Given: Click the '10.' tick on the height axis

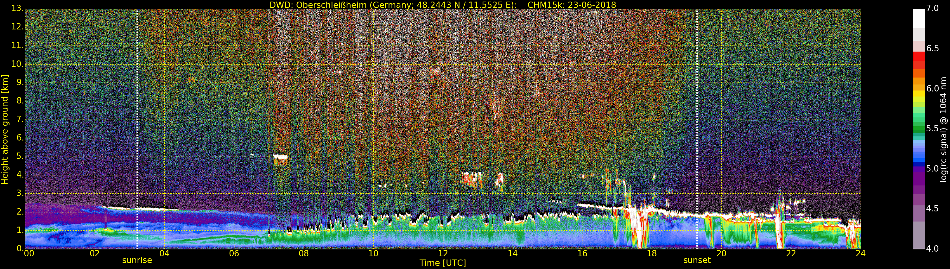Looking at the screenshot, I should [17, 64].
